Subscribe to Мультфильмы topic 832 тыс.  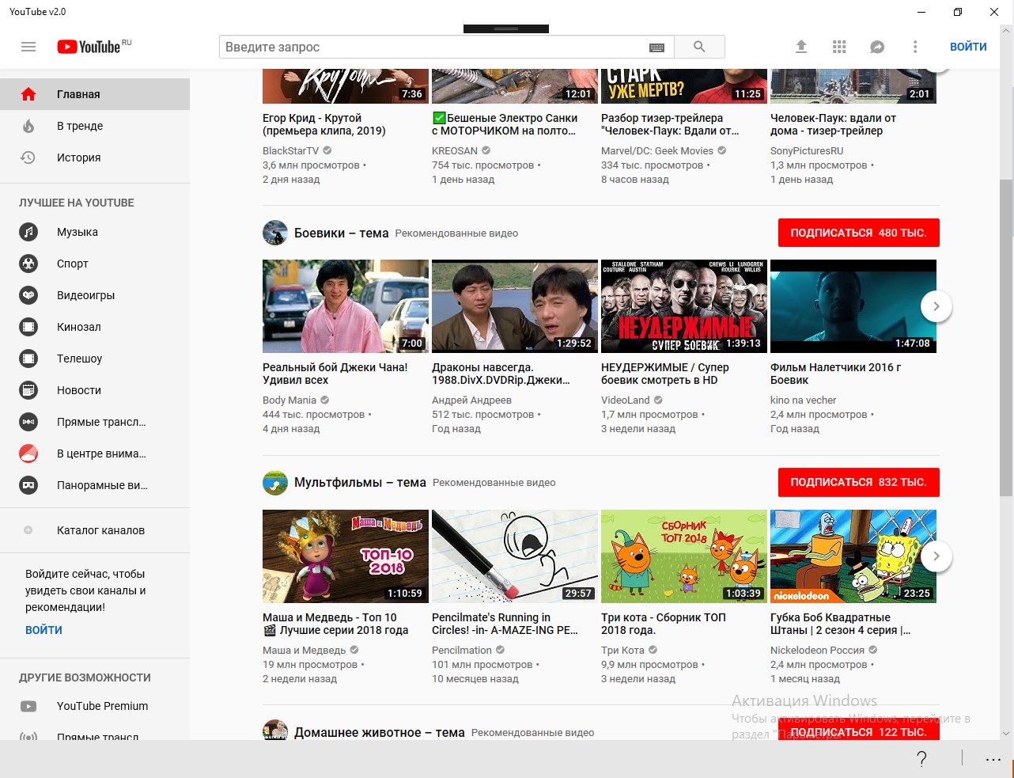point(859,482)
